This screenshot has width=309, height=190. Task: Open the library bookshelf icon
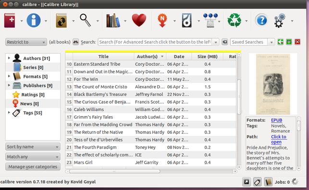coord(113,21)
